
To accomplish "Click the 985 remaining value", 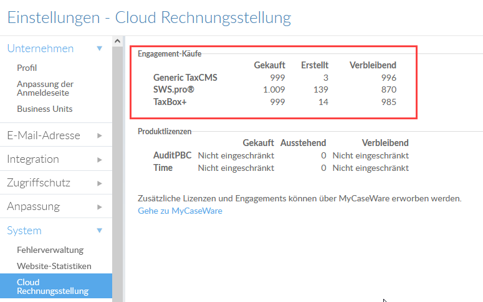I will pos(389,102).
